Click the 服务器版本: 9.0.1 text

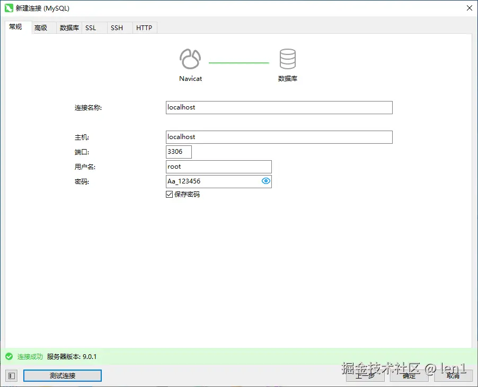[72, 356]
